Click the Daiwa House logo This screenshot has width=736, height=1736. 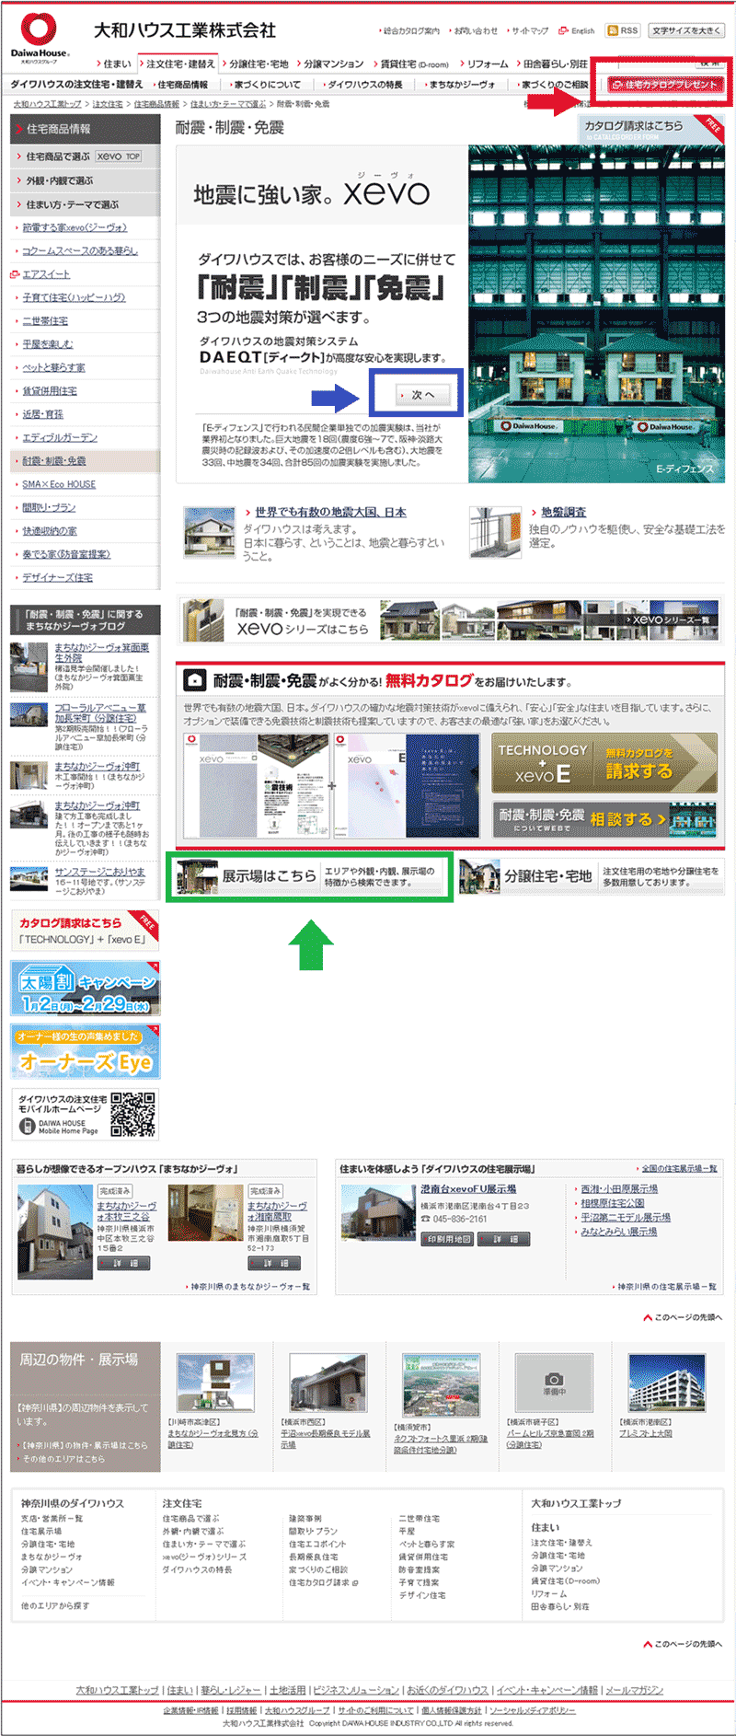coord(39,38)
